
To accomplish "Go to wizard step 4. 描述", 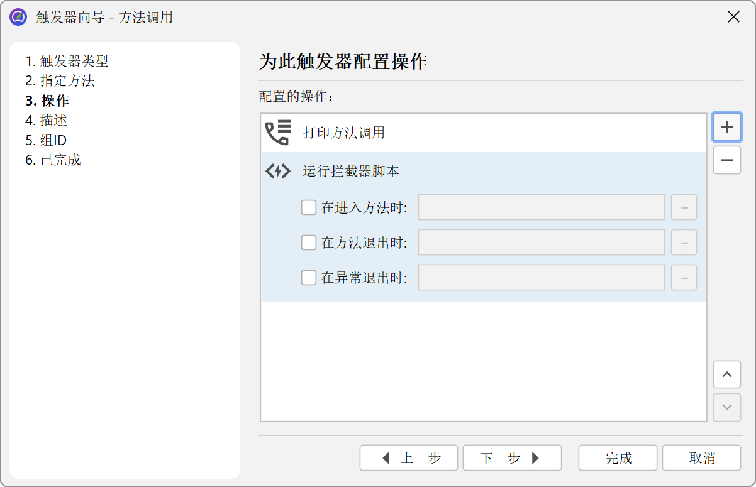I will pyautogui.click(x=46, y=120).
